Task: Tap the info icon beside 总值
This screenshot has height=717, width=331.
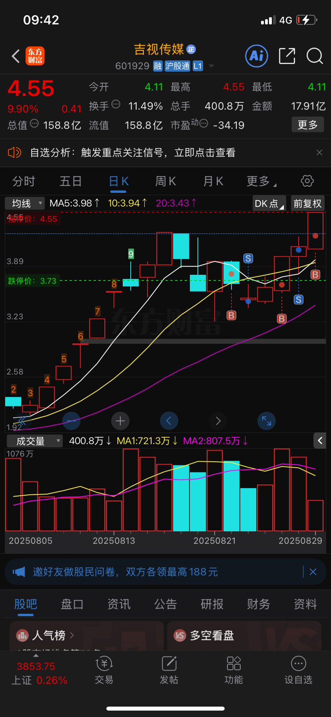Action: [34, 124]
